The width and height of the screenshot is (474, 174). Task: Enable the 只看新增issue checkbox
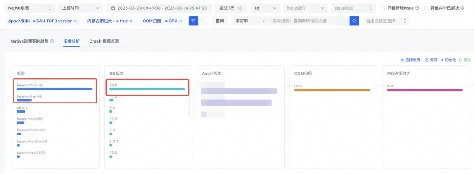(383, 8)
